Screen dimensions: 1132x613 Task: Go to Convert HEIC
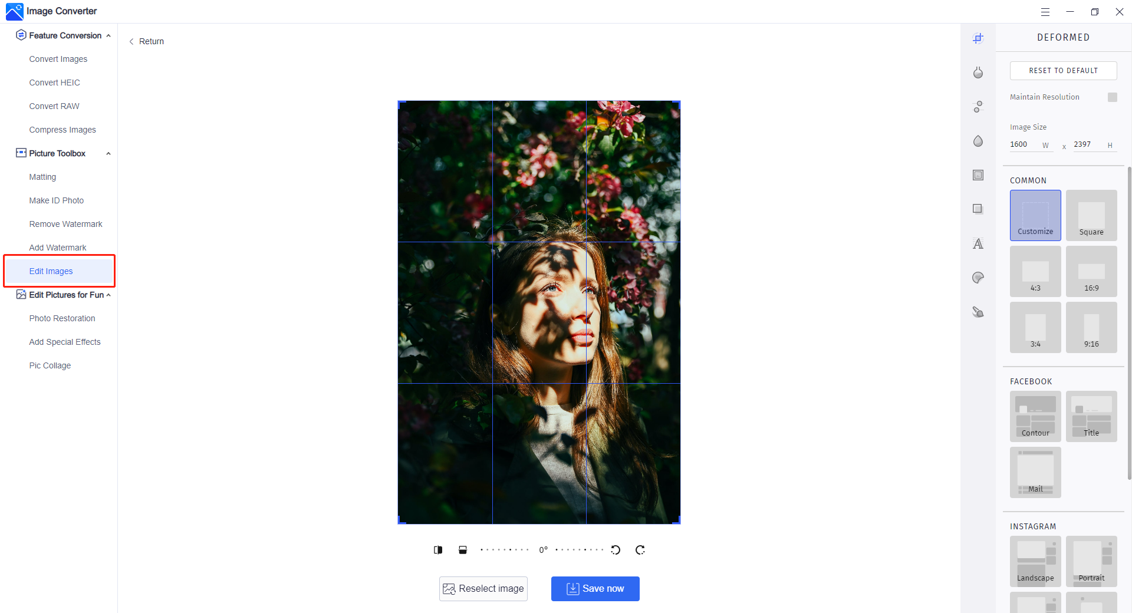click(54, 83)
